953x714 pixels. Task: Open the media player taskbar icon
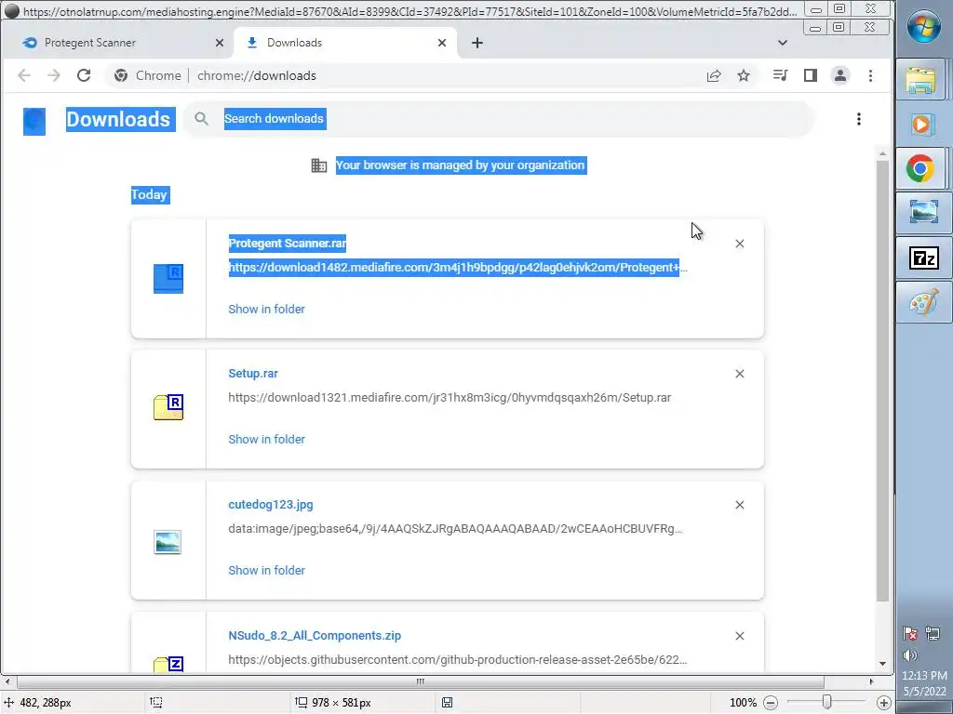(x=920, y=125)
